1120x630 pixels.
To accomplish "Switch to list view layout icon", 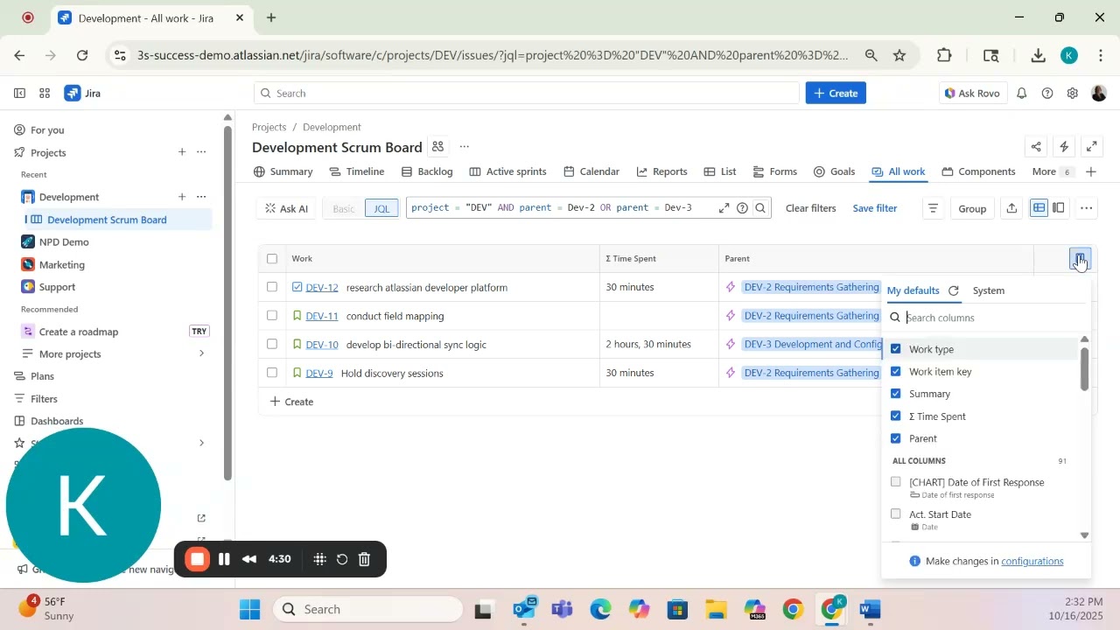I will [1039, 208].
